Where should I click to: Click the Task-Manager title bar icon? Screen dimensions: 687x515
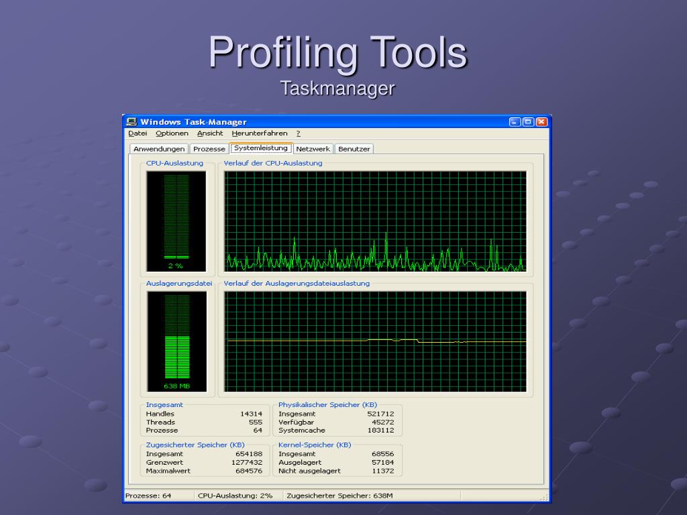[131, 122]
